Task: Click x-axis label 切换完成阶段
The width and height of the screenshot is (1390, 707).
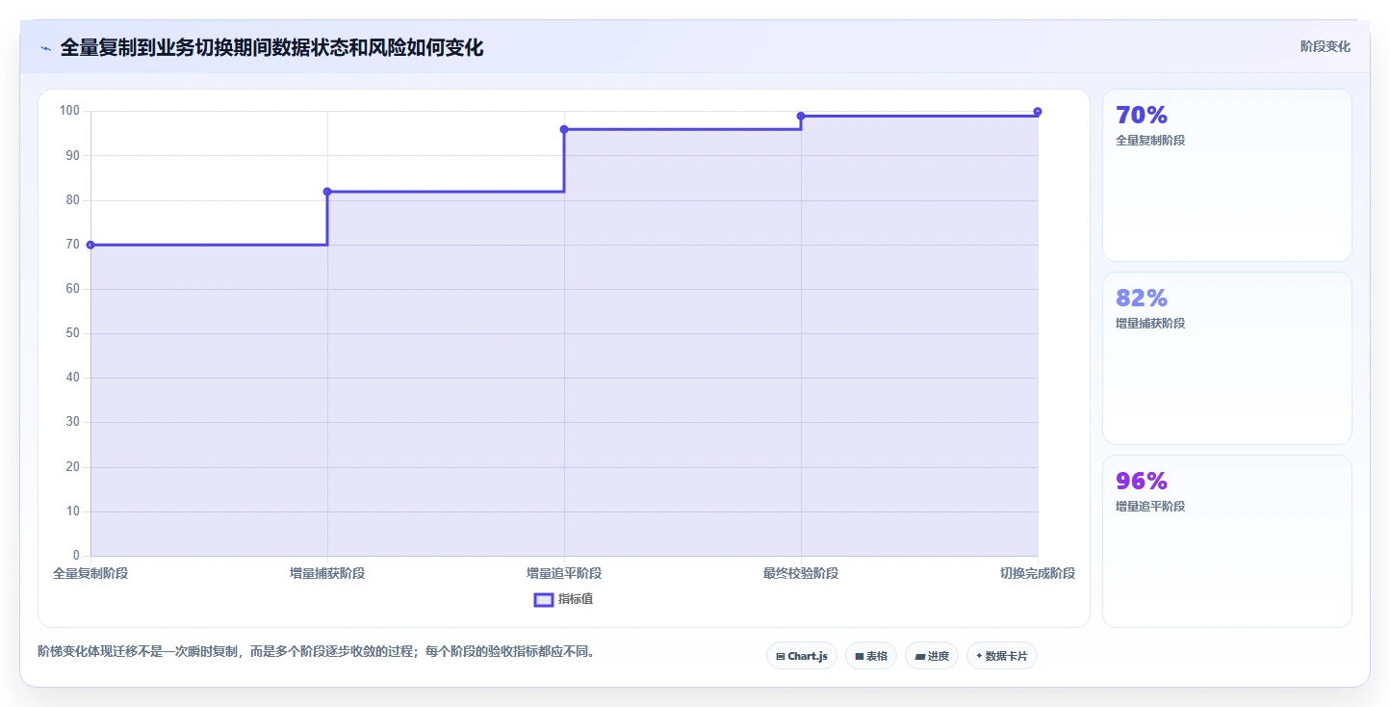Action: 1038,574
